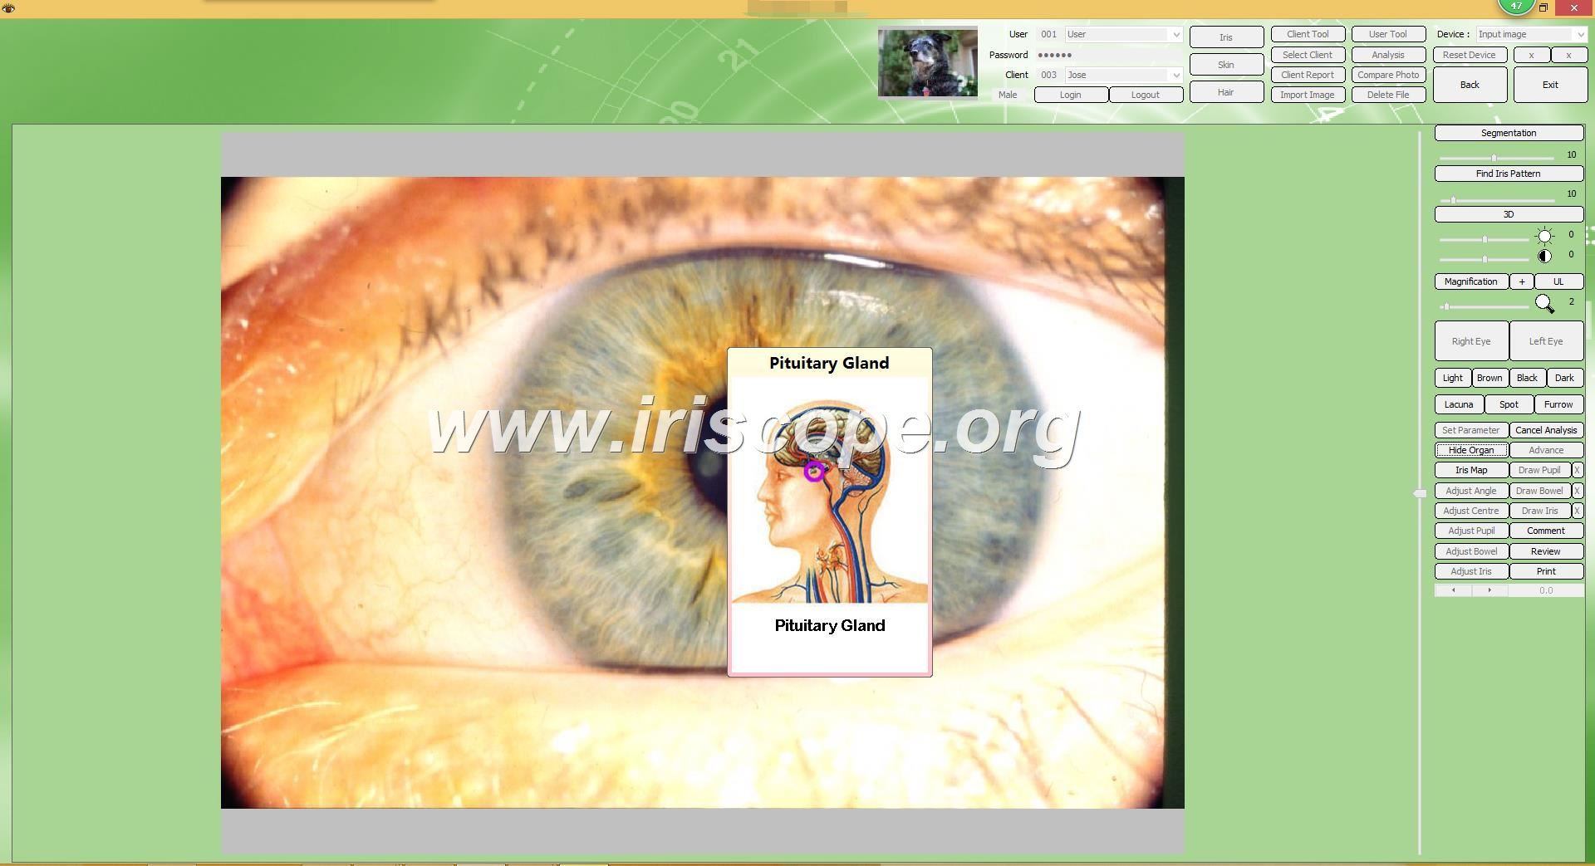
Task: Select the Left Eye option
Action: (x=1545, y=341)
